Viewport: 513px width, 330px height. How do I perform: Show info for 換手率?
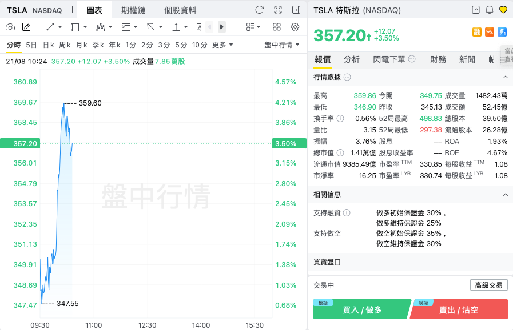(340, 119)
